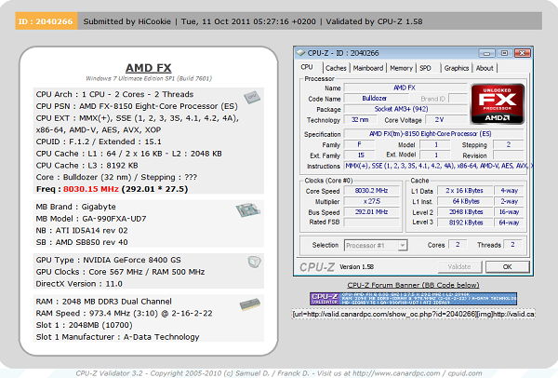
Task: Open the SPD tab
Action: 425,68
